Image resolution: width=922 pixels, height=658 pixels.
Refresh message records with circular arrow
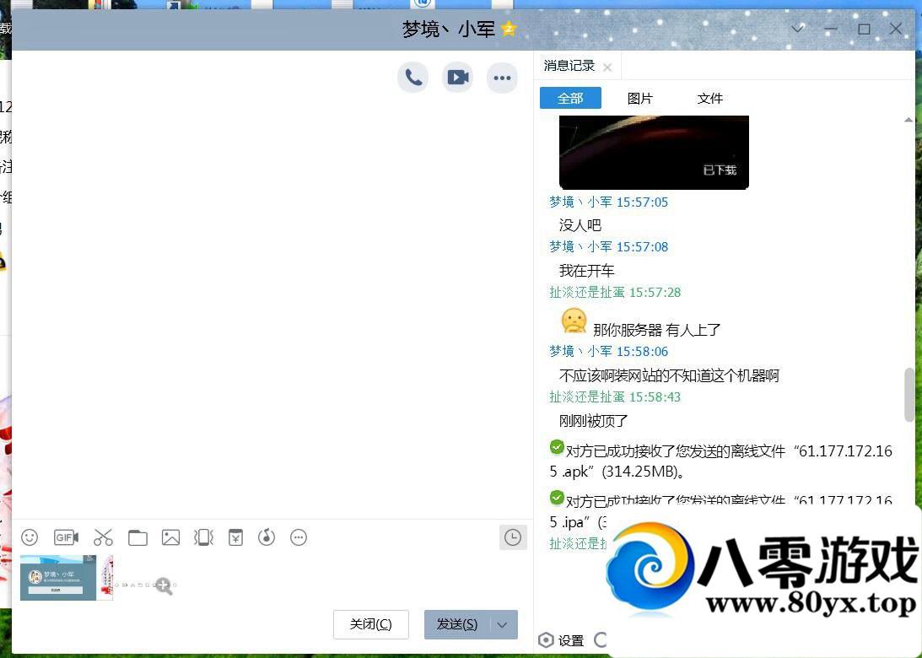(x=601, y=640)
